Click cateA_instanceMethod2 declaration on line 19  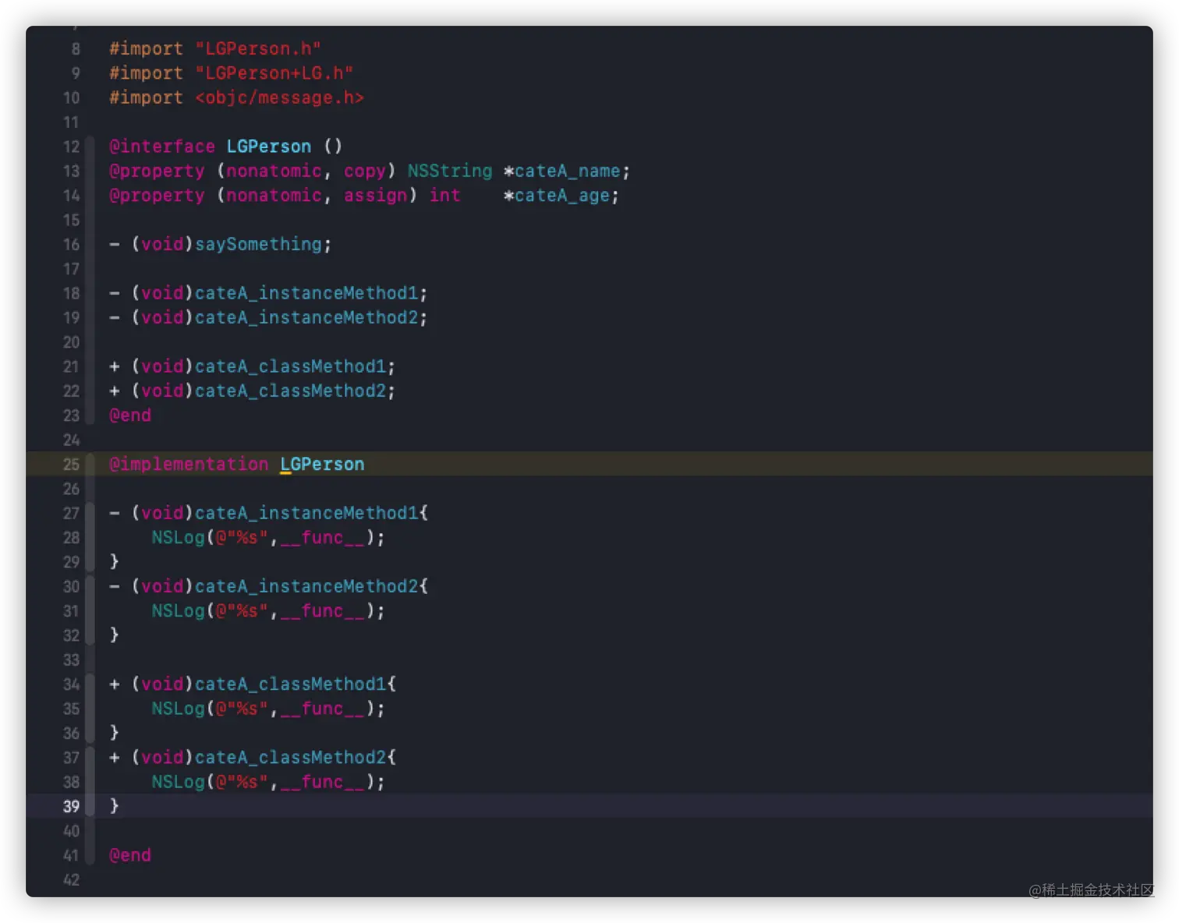306,317
